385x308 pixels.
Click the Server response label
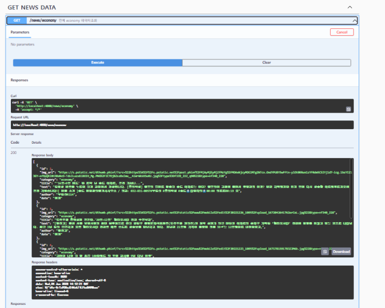(22, 134)
